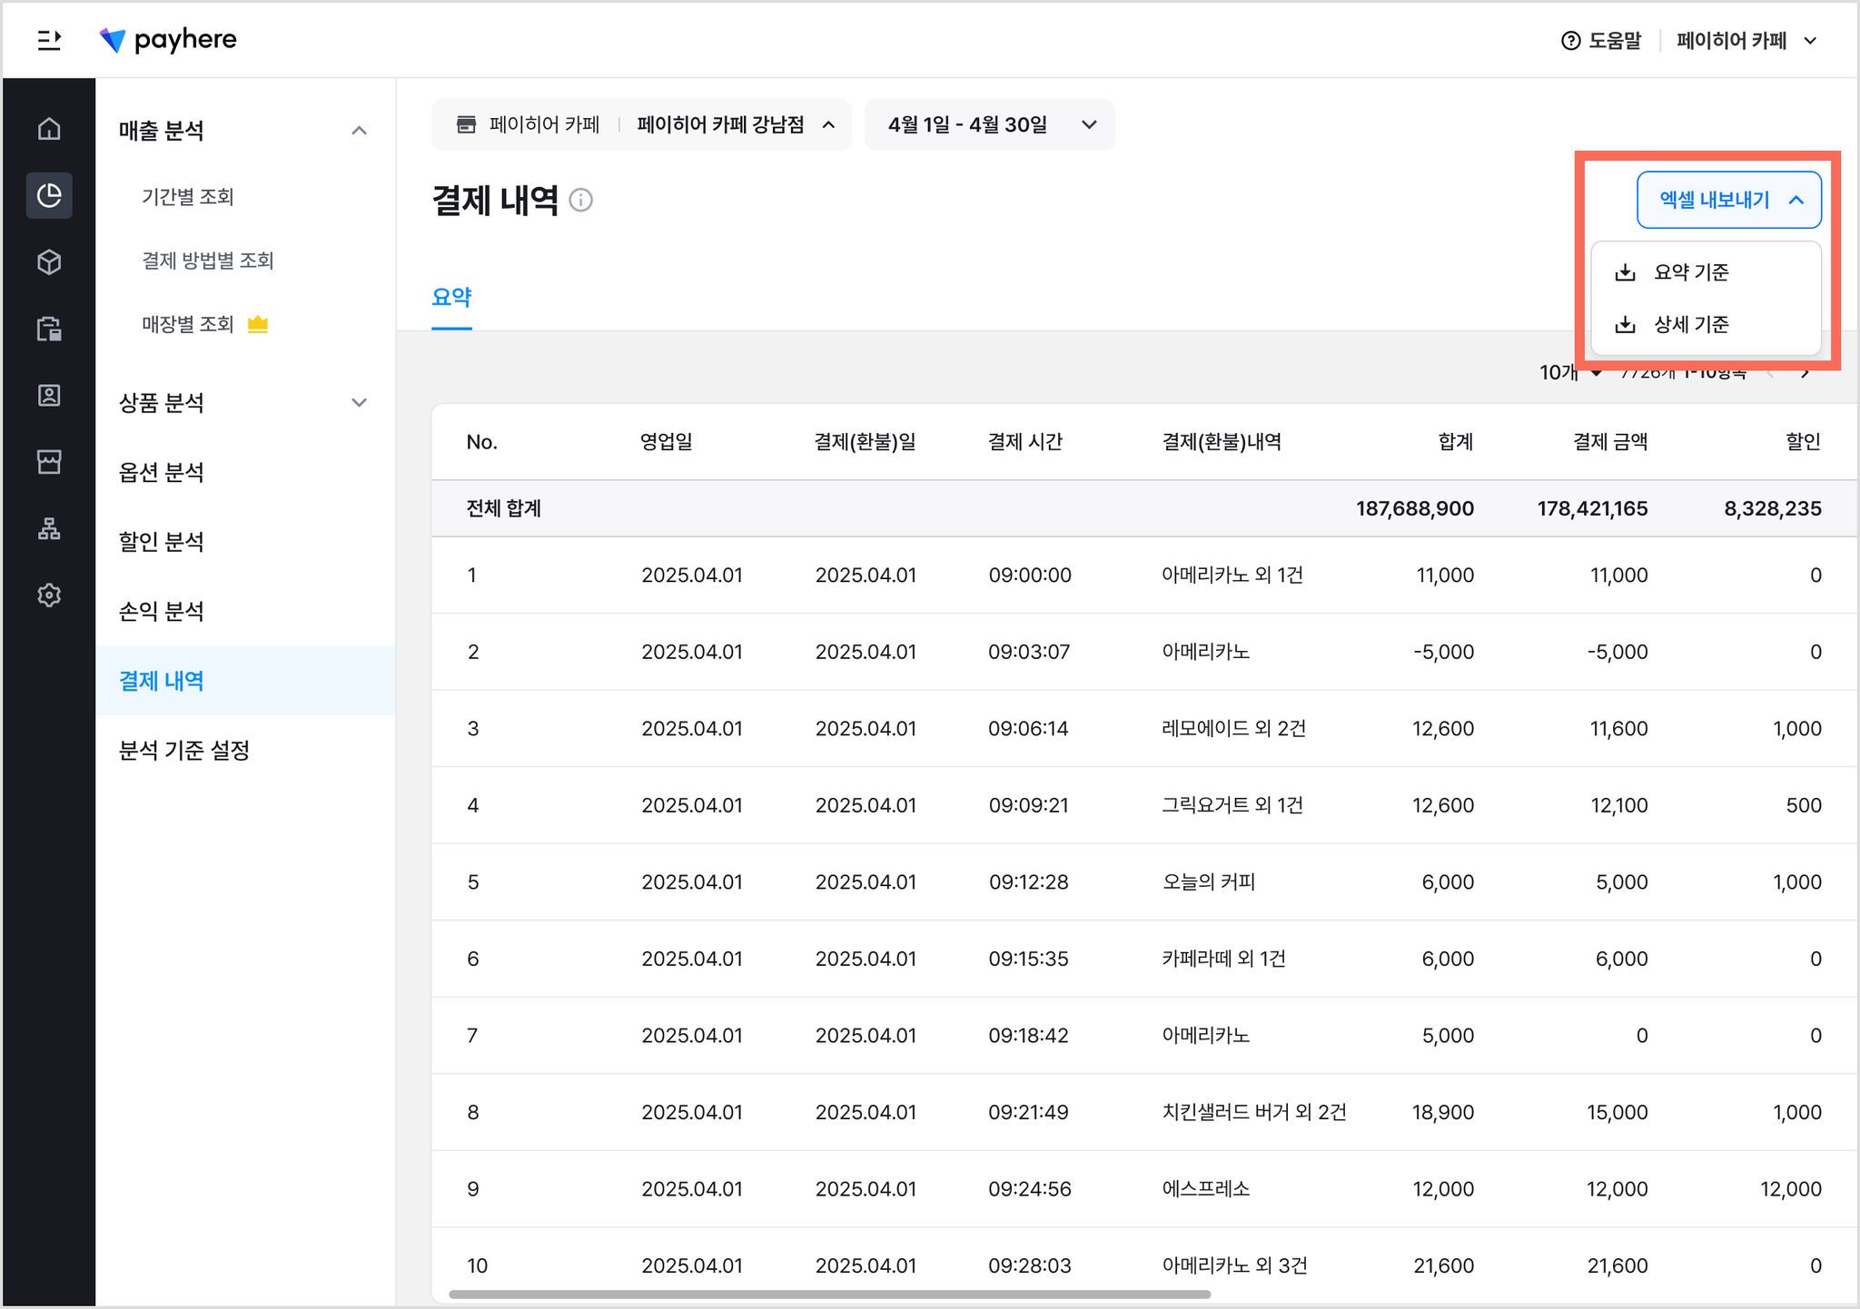The image size is (1860, 1309).
Task: Click row 4 그릭요거트 외 1건
Action: pyautogui.click(x=1232, y=805)
